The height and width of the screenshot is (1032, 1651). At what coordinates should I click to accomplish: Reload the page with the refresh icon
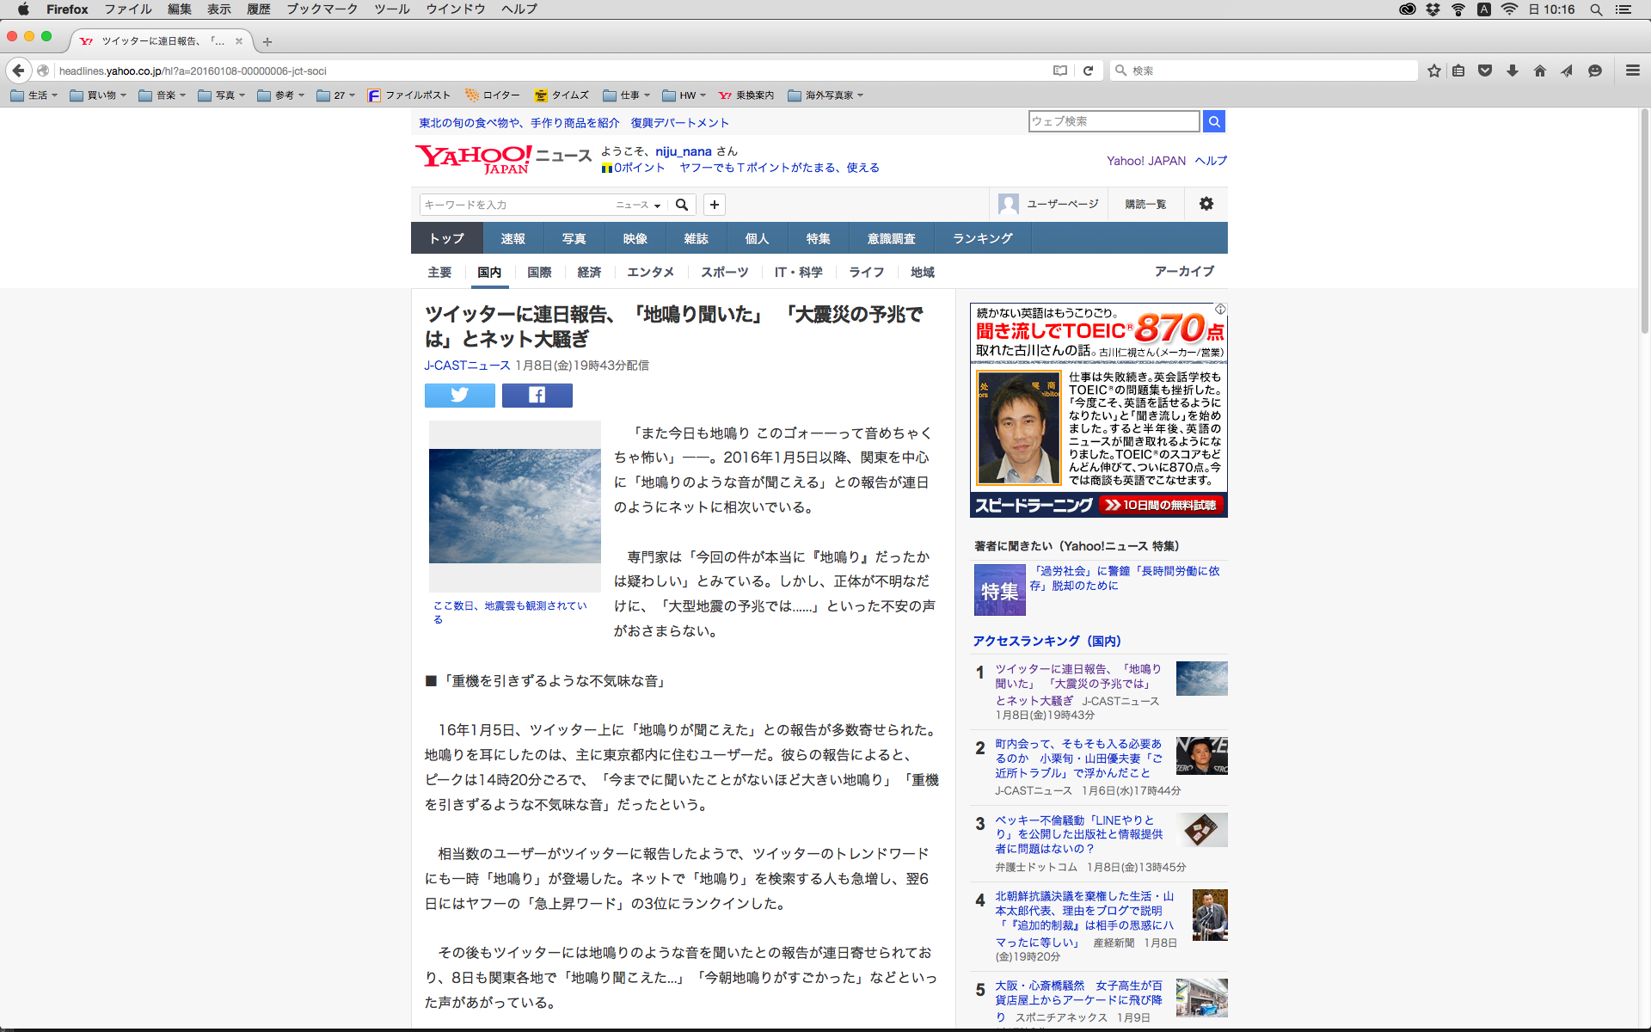(1088, 71)
